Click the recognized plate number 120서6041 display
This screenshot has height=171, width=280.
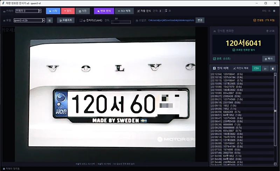click(x=243, y=43)
